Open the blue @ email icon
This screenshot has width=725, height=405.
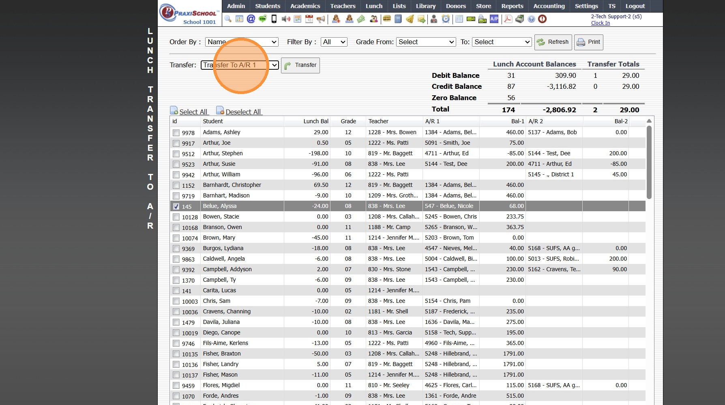coord(251,19)
